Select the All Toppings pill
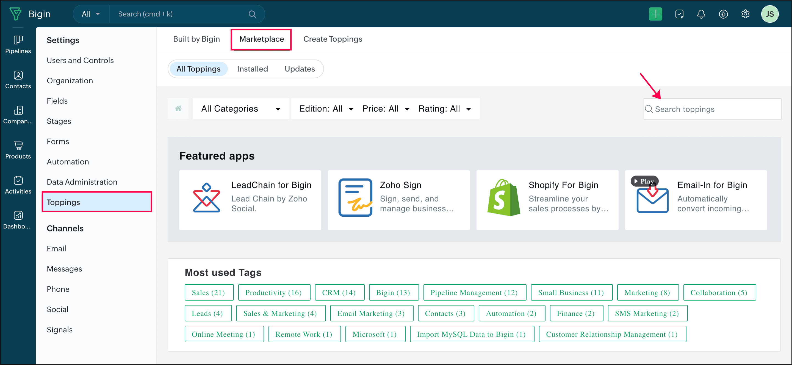The width and height of the screenshot is (792, 365). [x=198, y=69]
